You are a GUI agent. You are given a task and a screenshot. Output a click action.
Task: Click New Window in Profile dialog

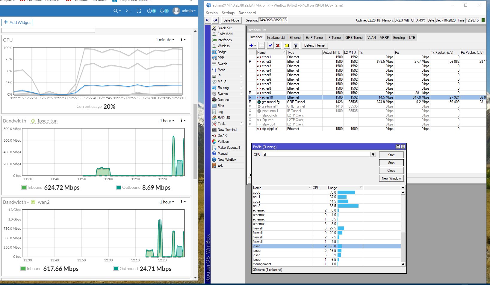coord(391,178)
